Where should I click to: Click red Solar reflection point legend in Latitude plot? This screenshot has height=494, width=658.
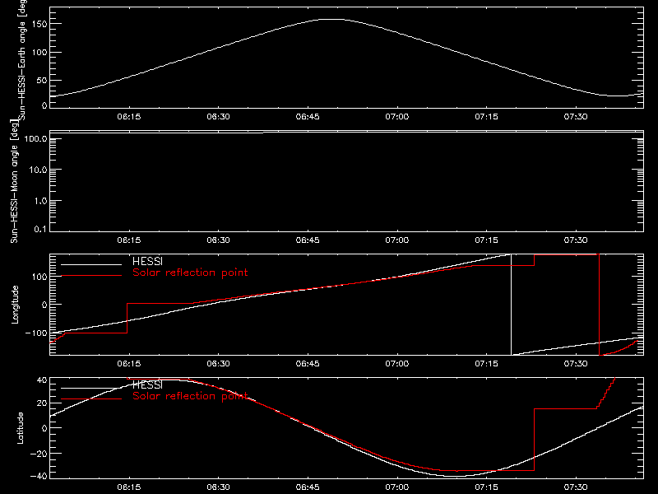click(190, 396)
